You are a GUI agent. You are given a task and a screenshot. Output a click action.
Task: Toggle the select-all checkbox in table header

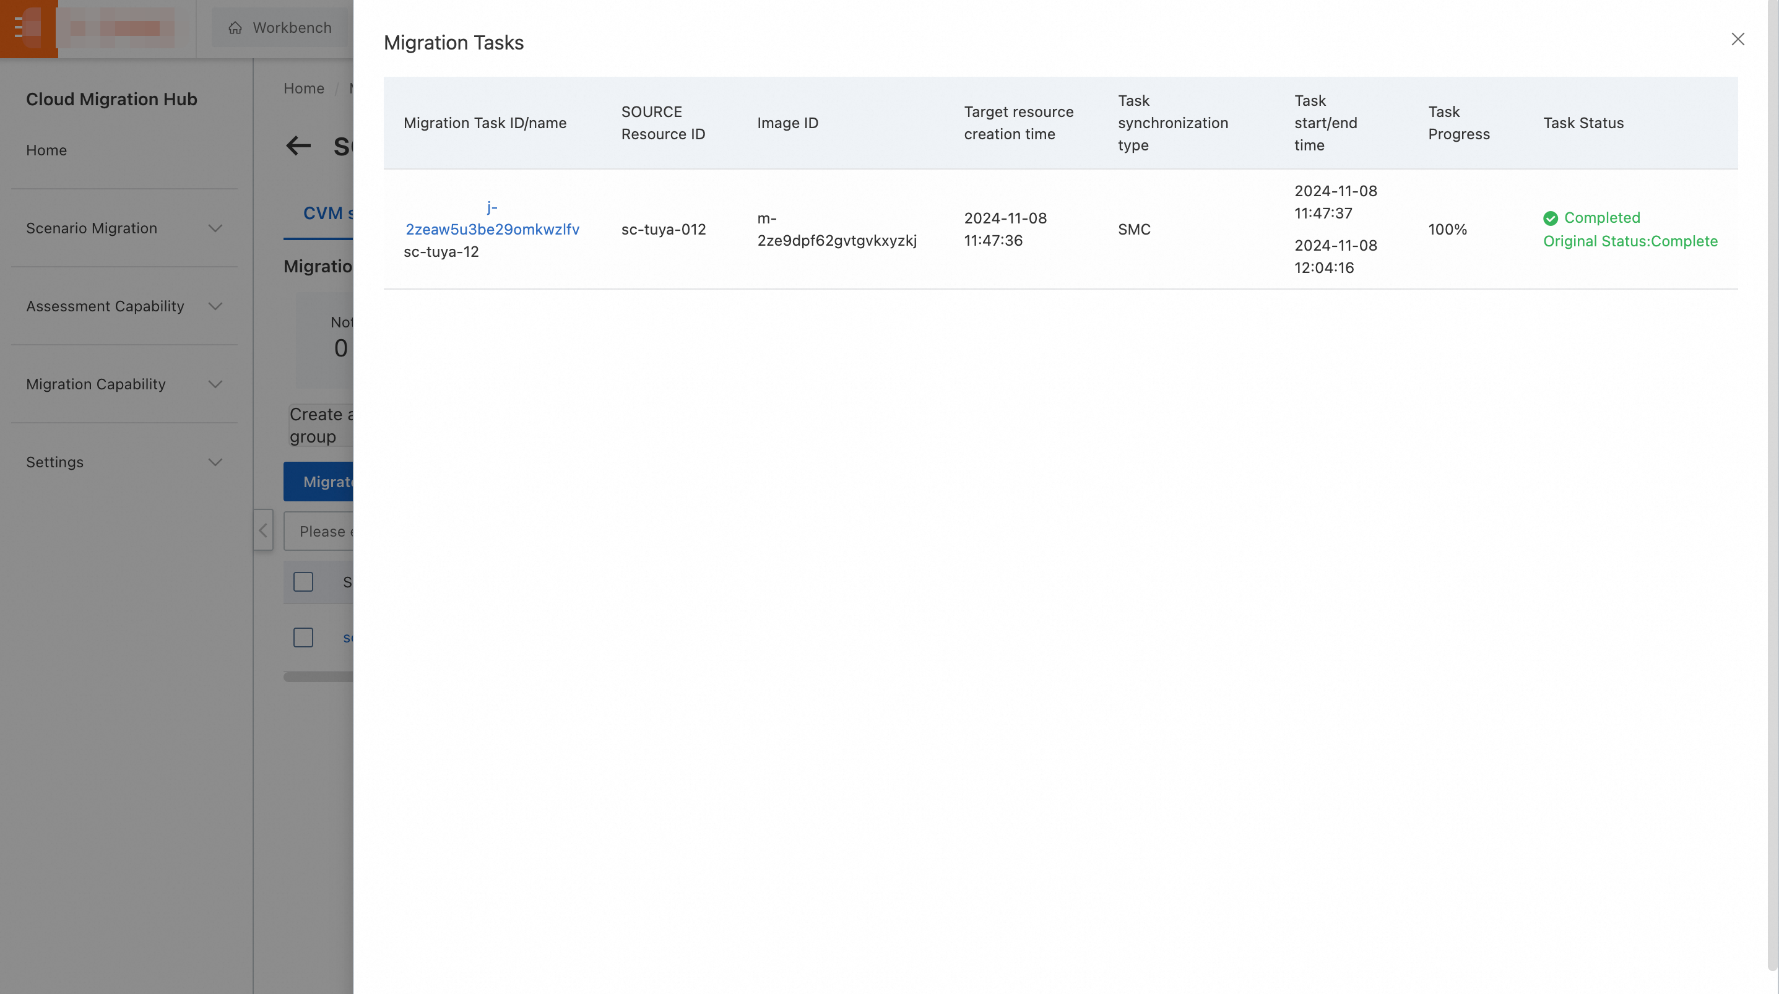pyautogui.click(x=303, y=582)
